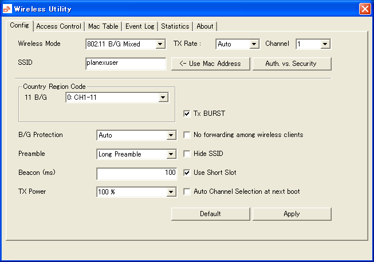This screenshot has width=374, height=262.
Task: Click the SSID input field
Action: point(125,64)
